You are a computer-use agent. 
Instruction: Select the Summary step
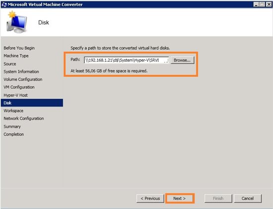click(x=12, y=126)
